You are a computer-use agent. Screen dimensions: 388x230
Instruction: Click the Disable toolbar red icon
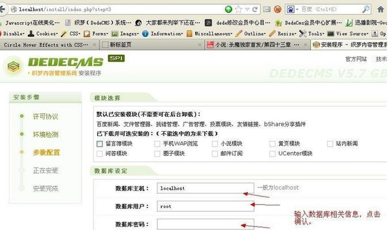pyautogui.click(x=1, y=33)
